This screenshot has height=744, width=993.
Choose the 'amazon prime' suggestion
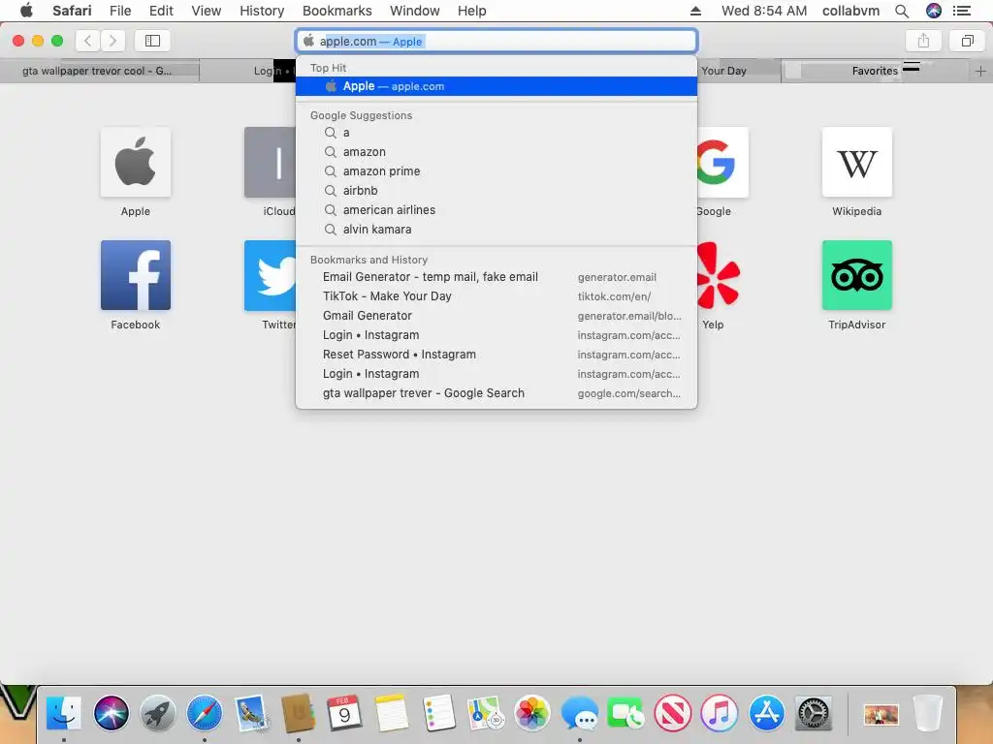point(496,171)
